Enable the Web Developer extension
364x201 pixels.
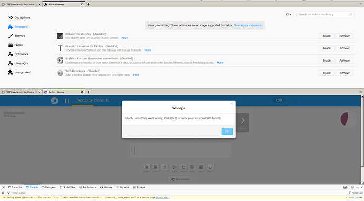click(327, 73)
